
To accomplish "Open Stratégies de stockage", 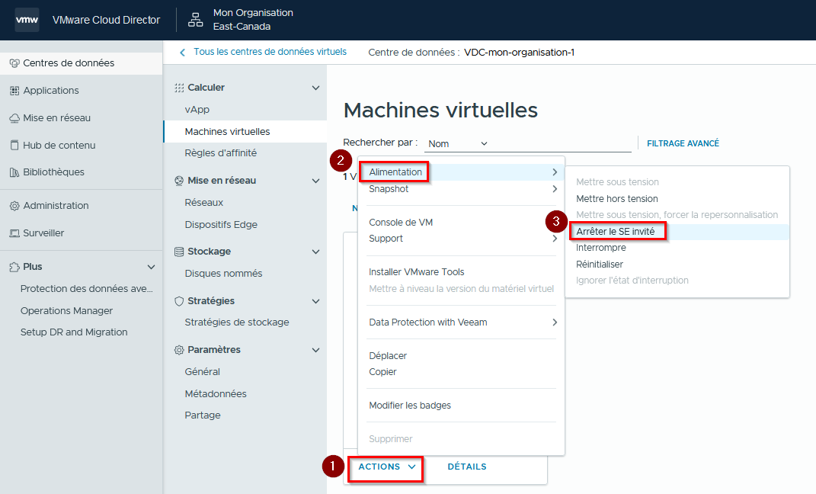I will coord(237,322).
